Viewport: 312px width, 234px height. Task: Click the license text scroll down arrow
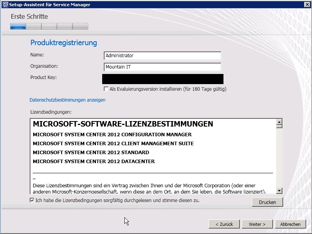279,190
